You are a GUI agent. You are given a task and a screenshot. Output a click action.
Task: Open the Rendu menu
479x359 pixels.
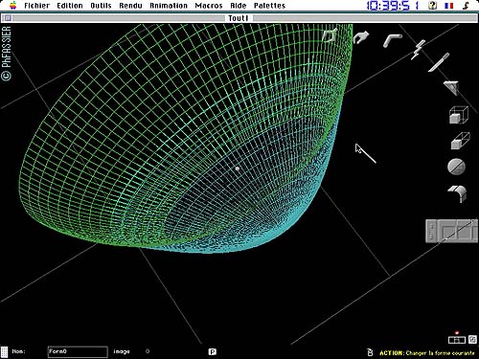pyautogui.click(x=130, y=6)
